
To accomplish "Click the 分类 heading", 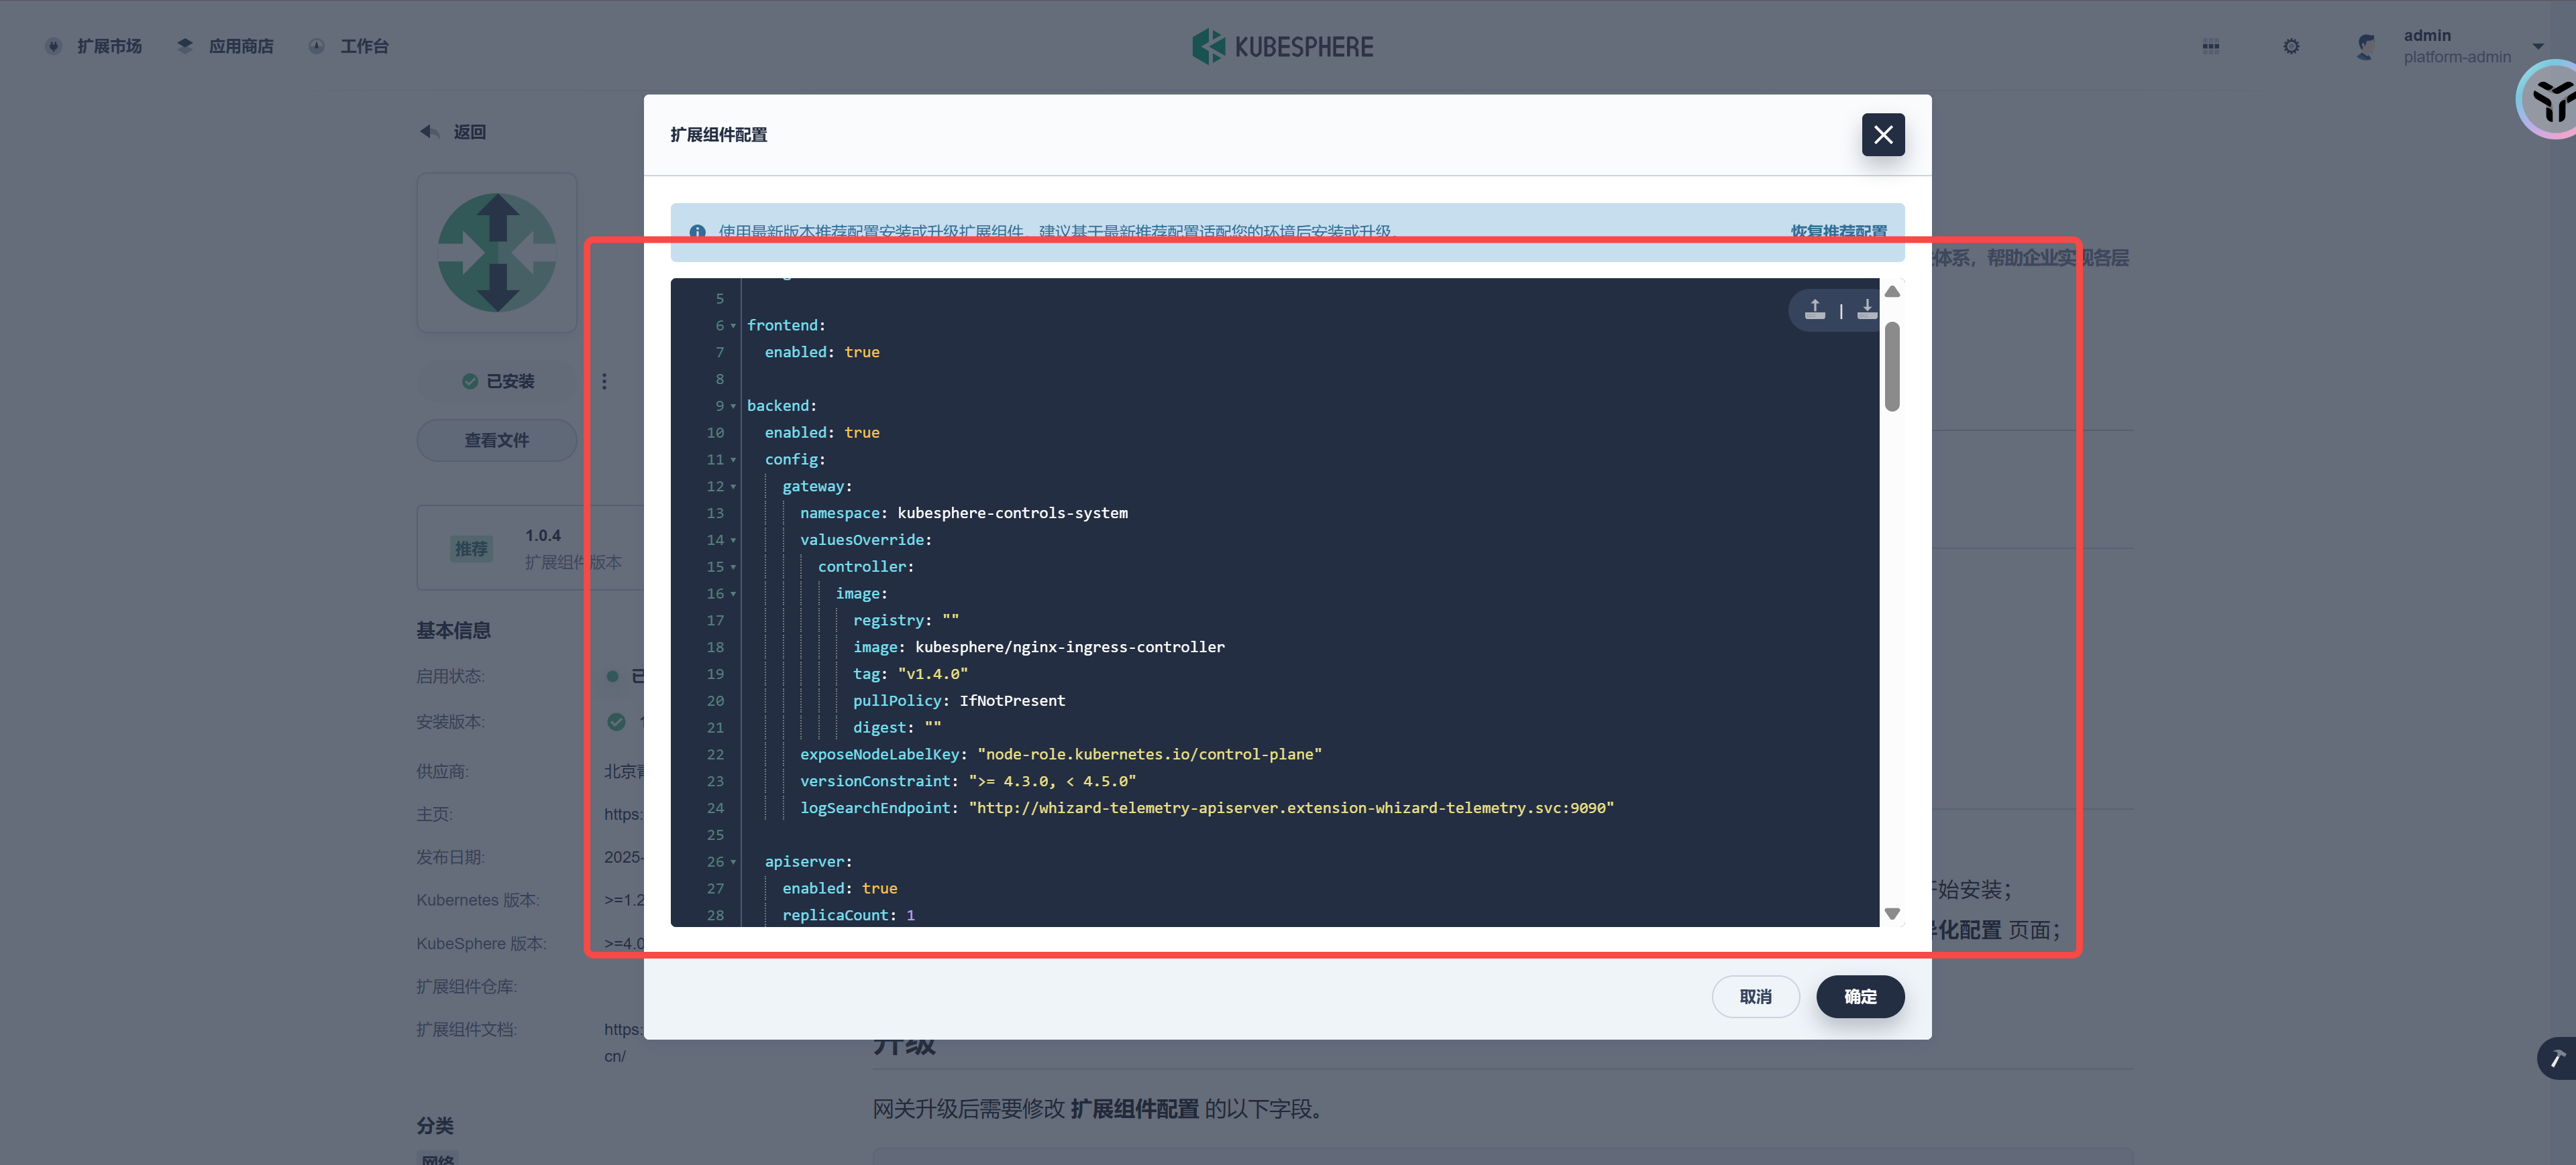I will (x=434, y=1126).
